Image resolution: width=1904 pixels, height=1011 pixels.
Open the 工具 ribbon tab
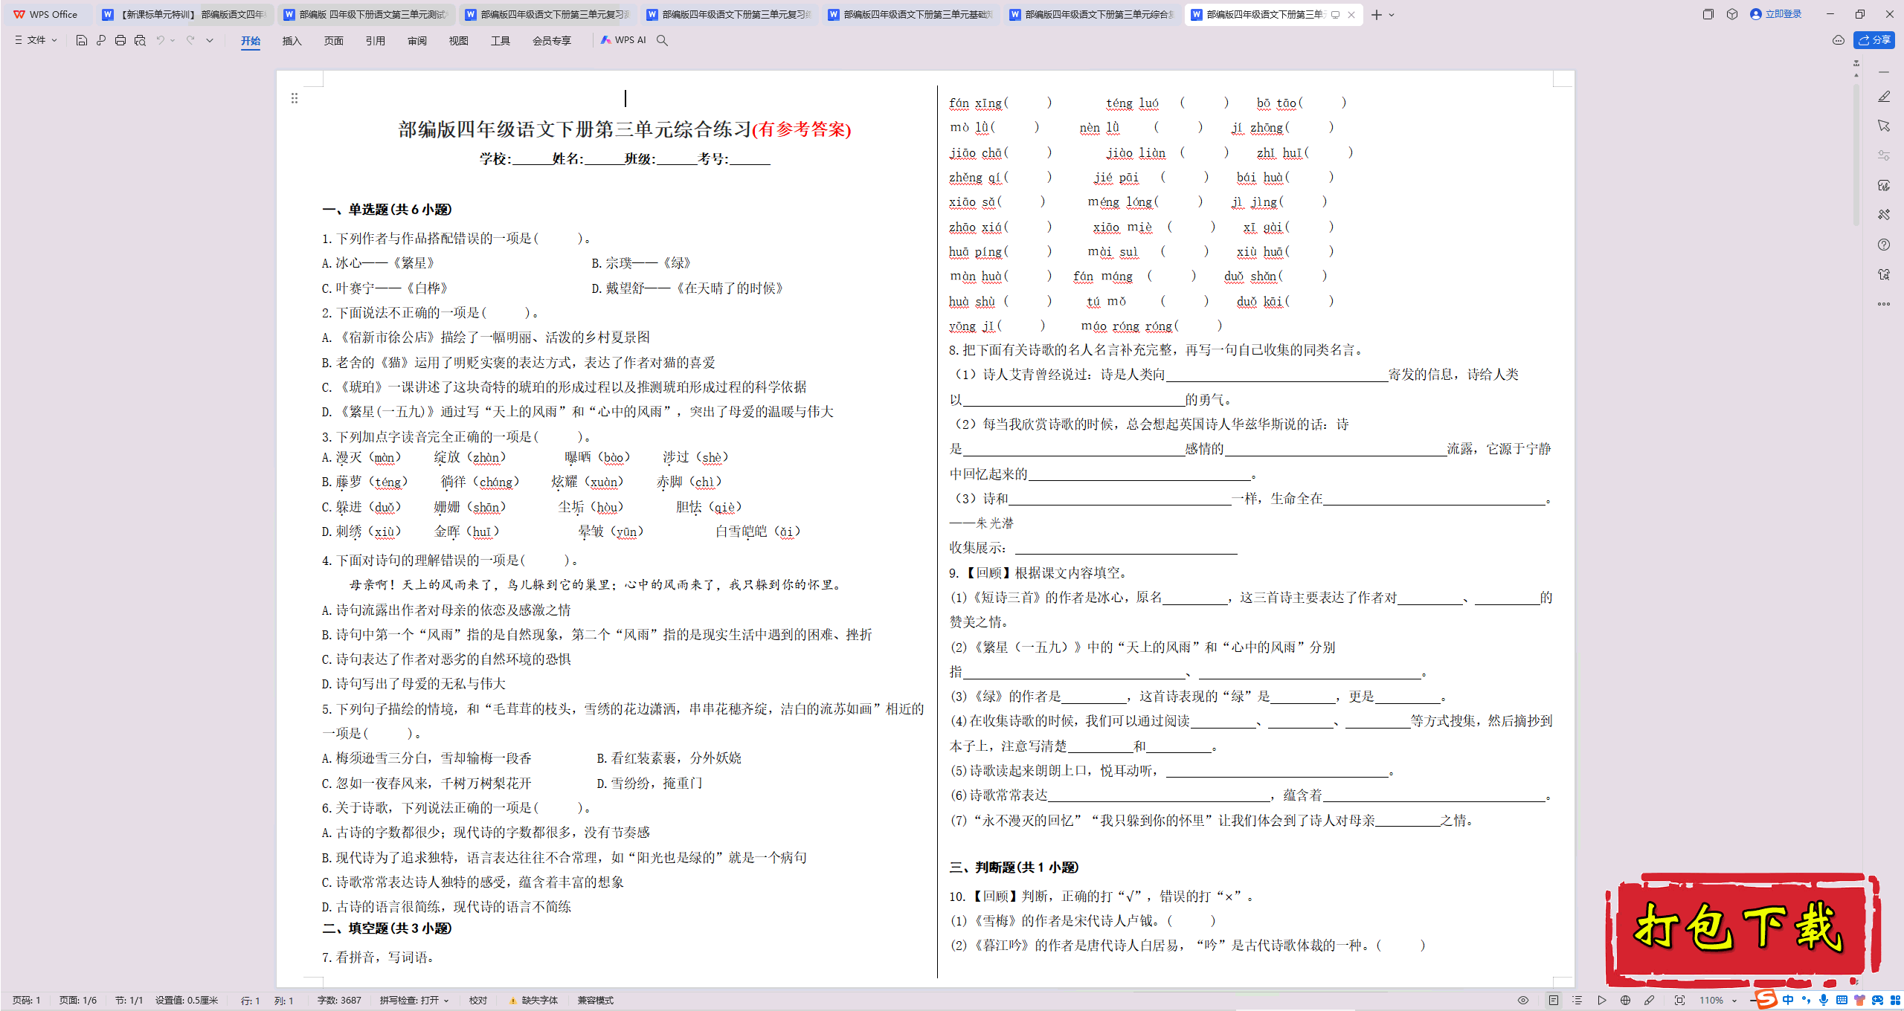click(x=501, y=40)
